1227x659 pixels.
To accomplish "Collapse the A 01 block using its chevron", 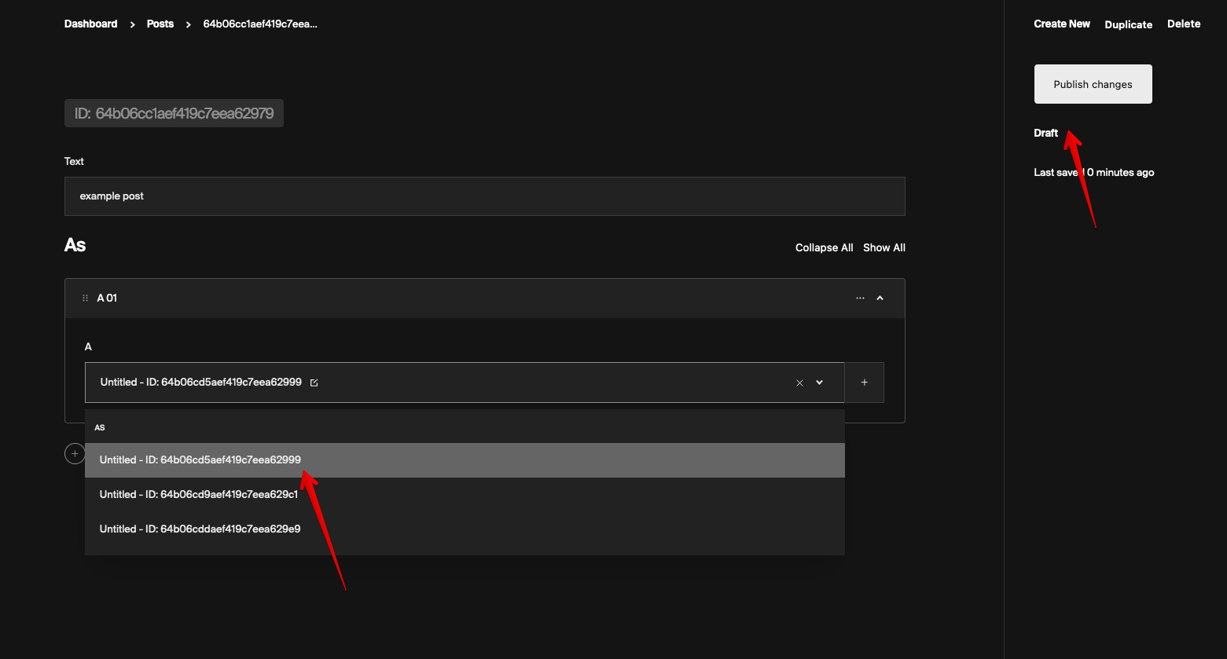I will pos(880,298).
